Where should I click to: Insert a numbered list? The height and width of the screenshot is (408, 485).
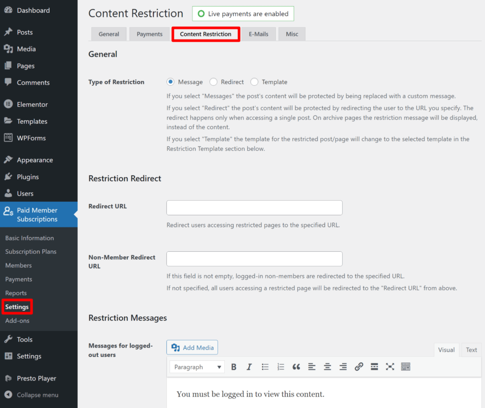(281, 367)
